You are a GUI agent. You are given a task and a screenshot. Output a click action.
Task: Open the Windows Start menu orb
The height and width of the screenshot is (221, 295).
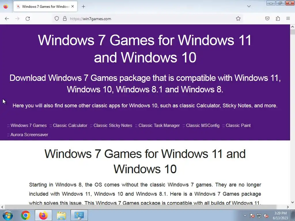point(8,215)
